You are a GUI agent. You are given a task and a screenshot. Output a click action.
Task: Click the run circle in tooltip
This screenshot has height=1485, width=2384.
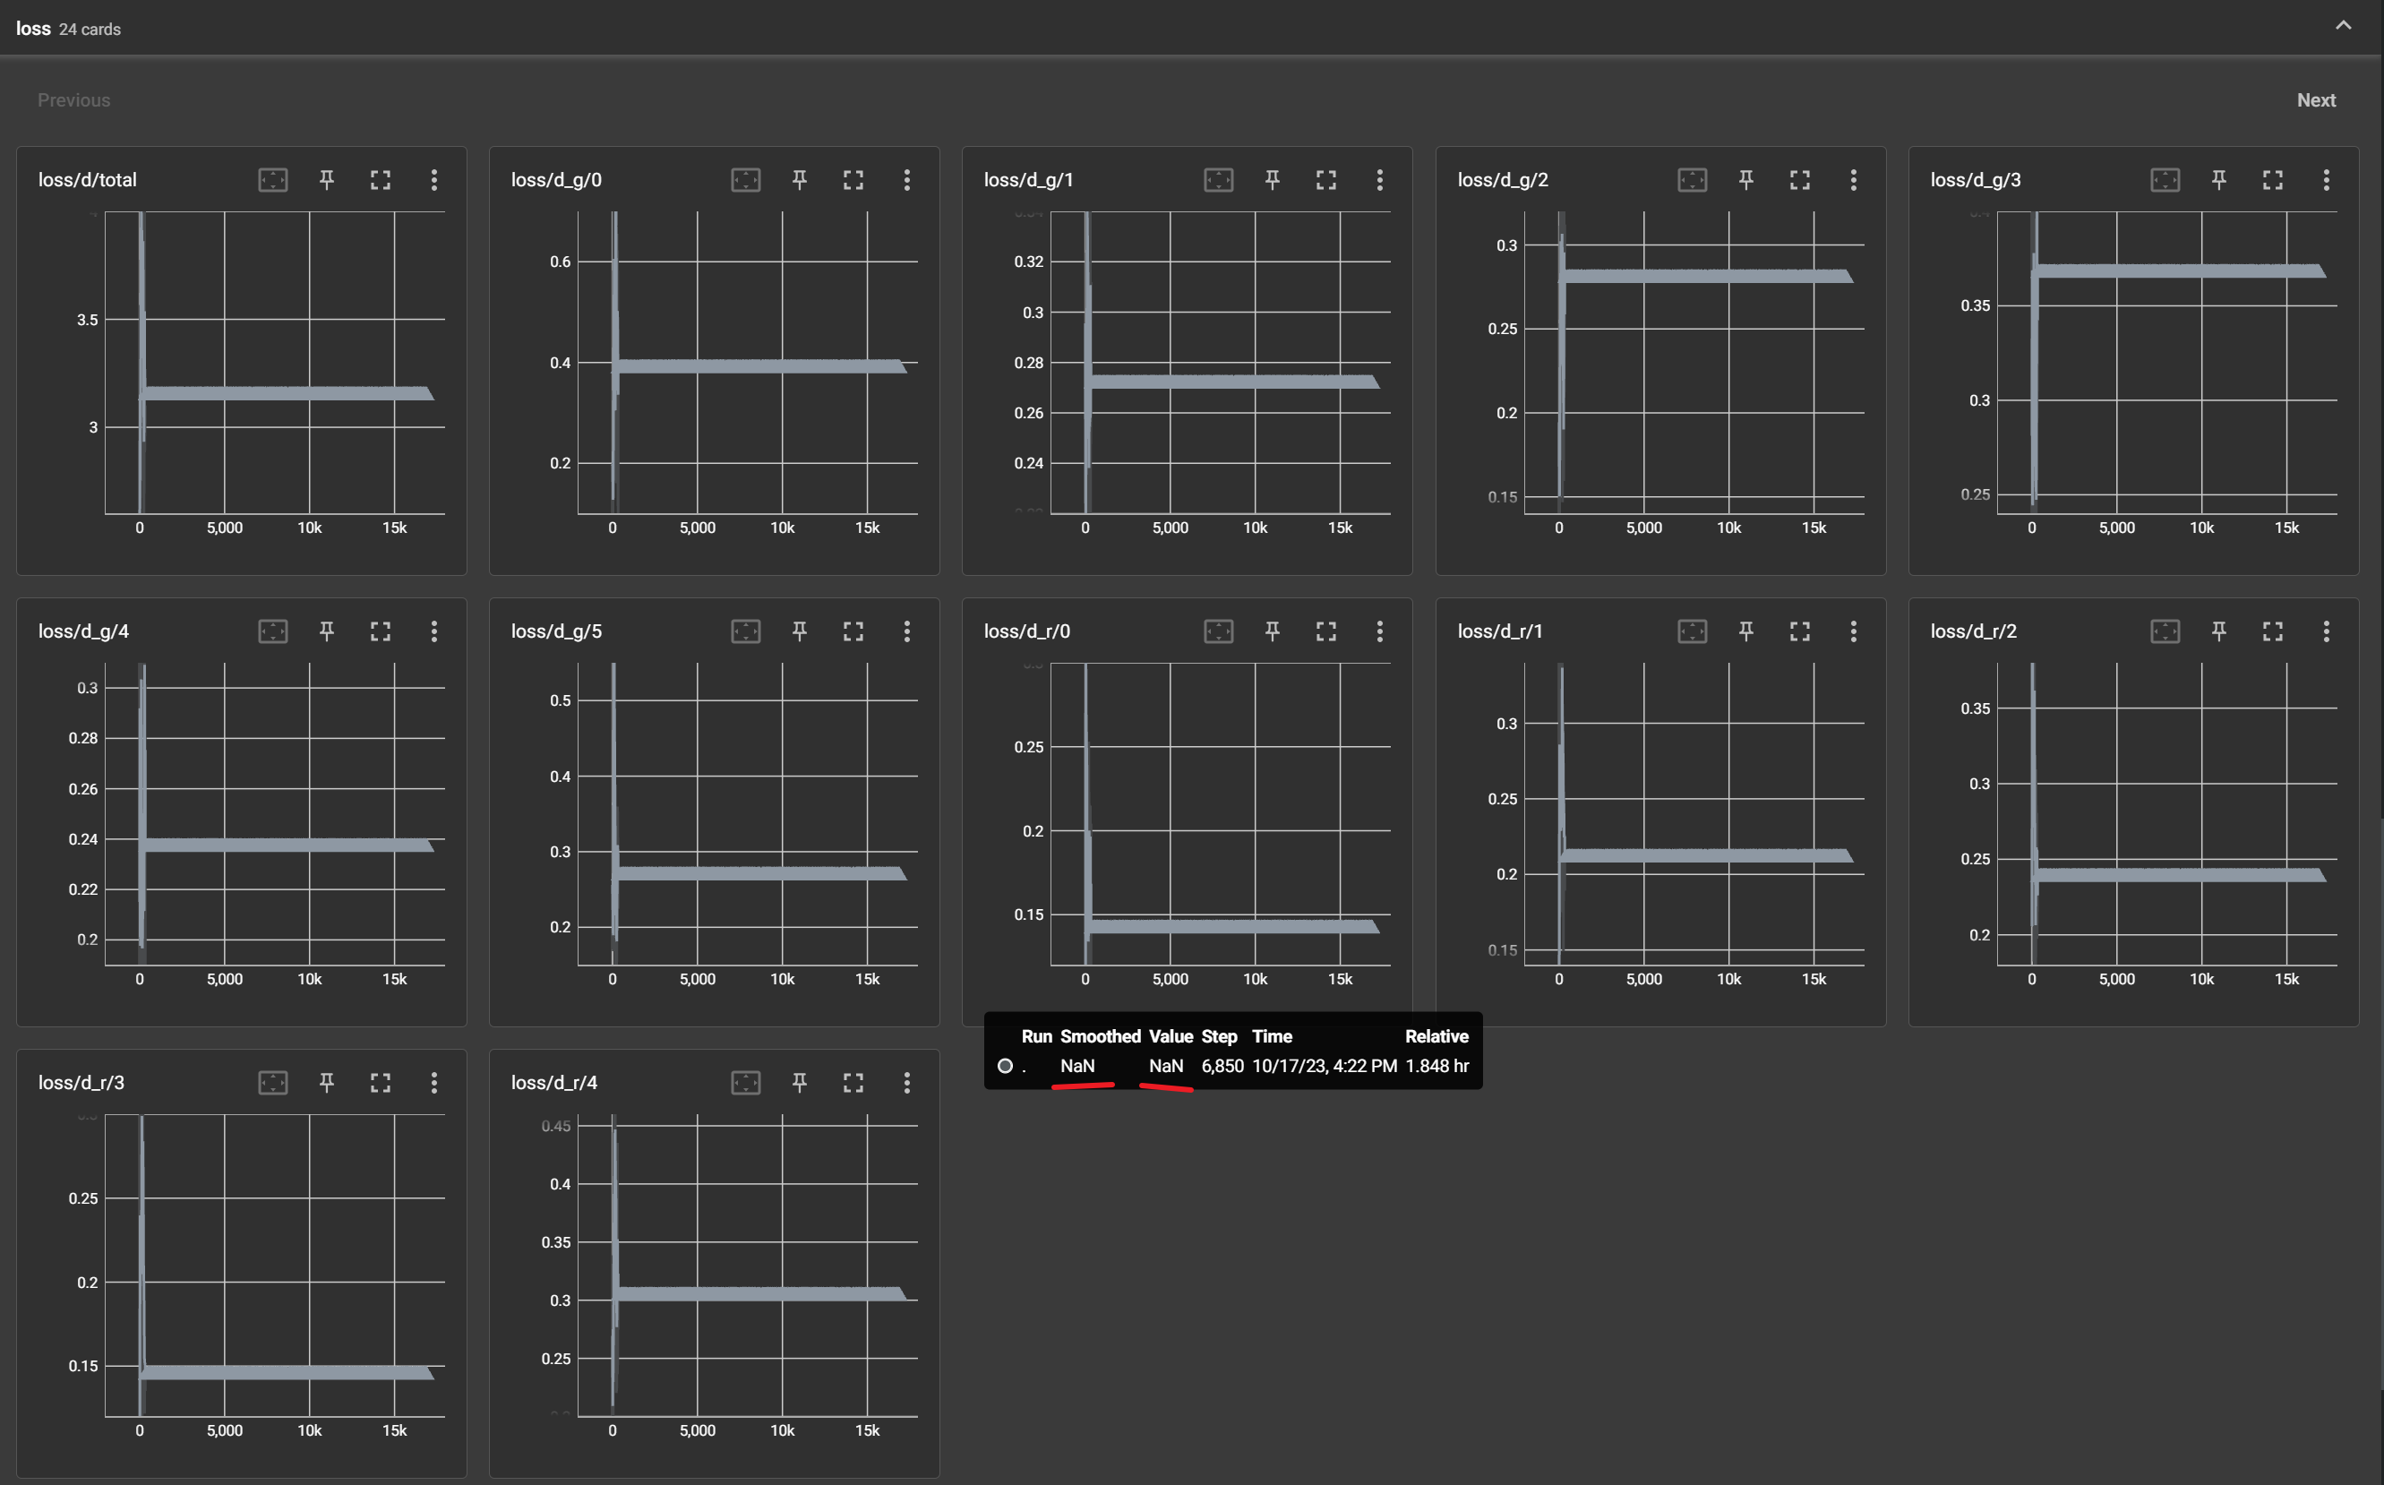[1005, 1066]
